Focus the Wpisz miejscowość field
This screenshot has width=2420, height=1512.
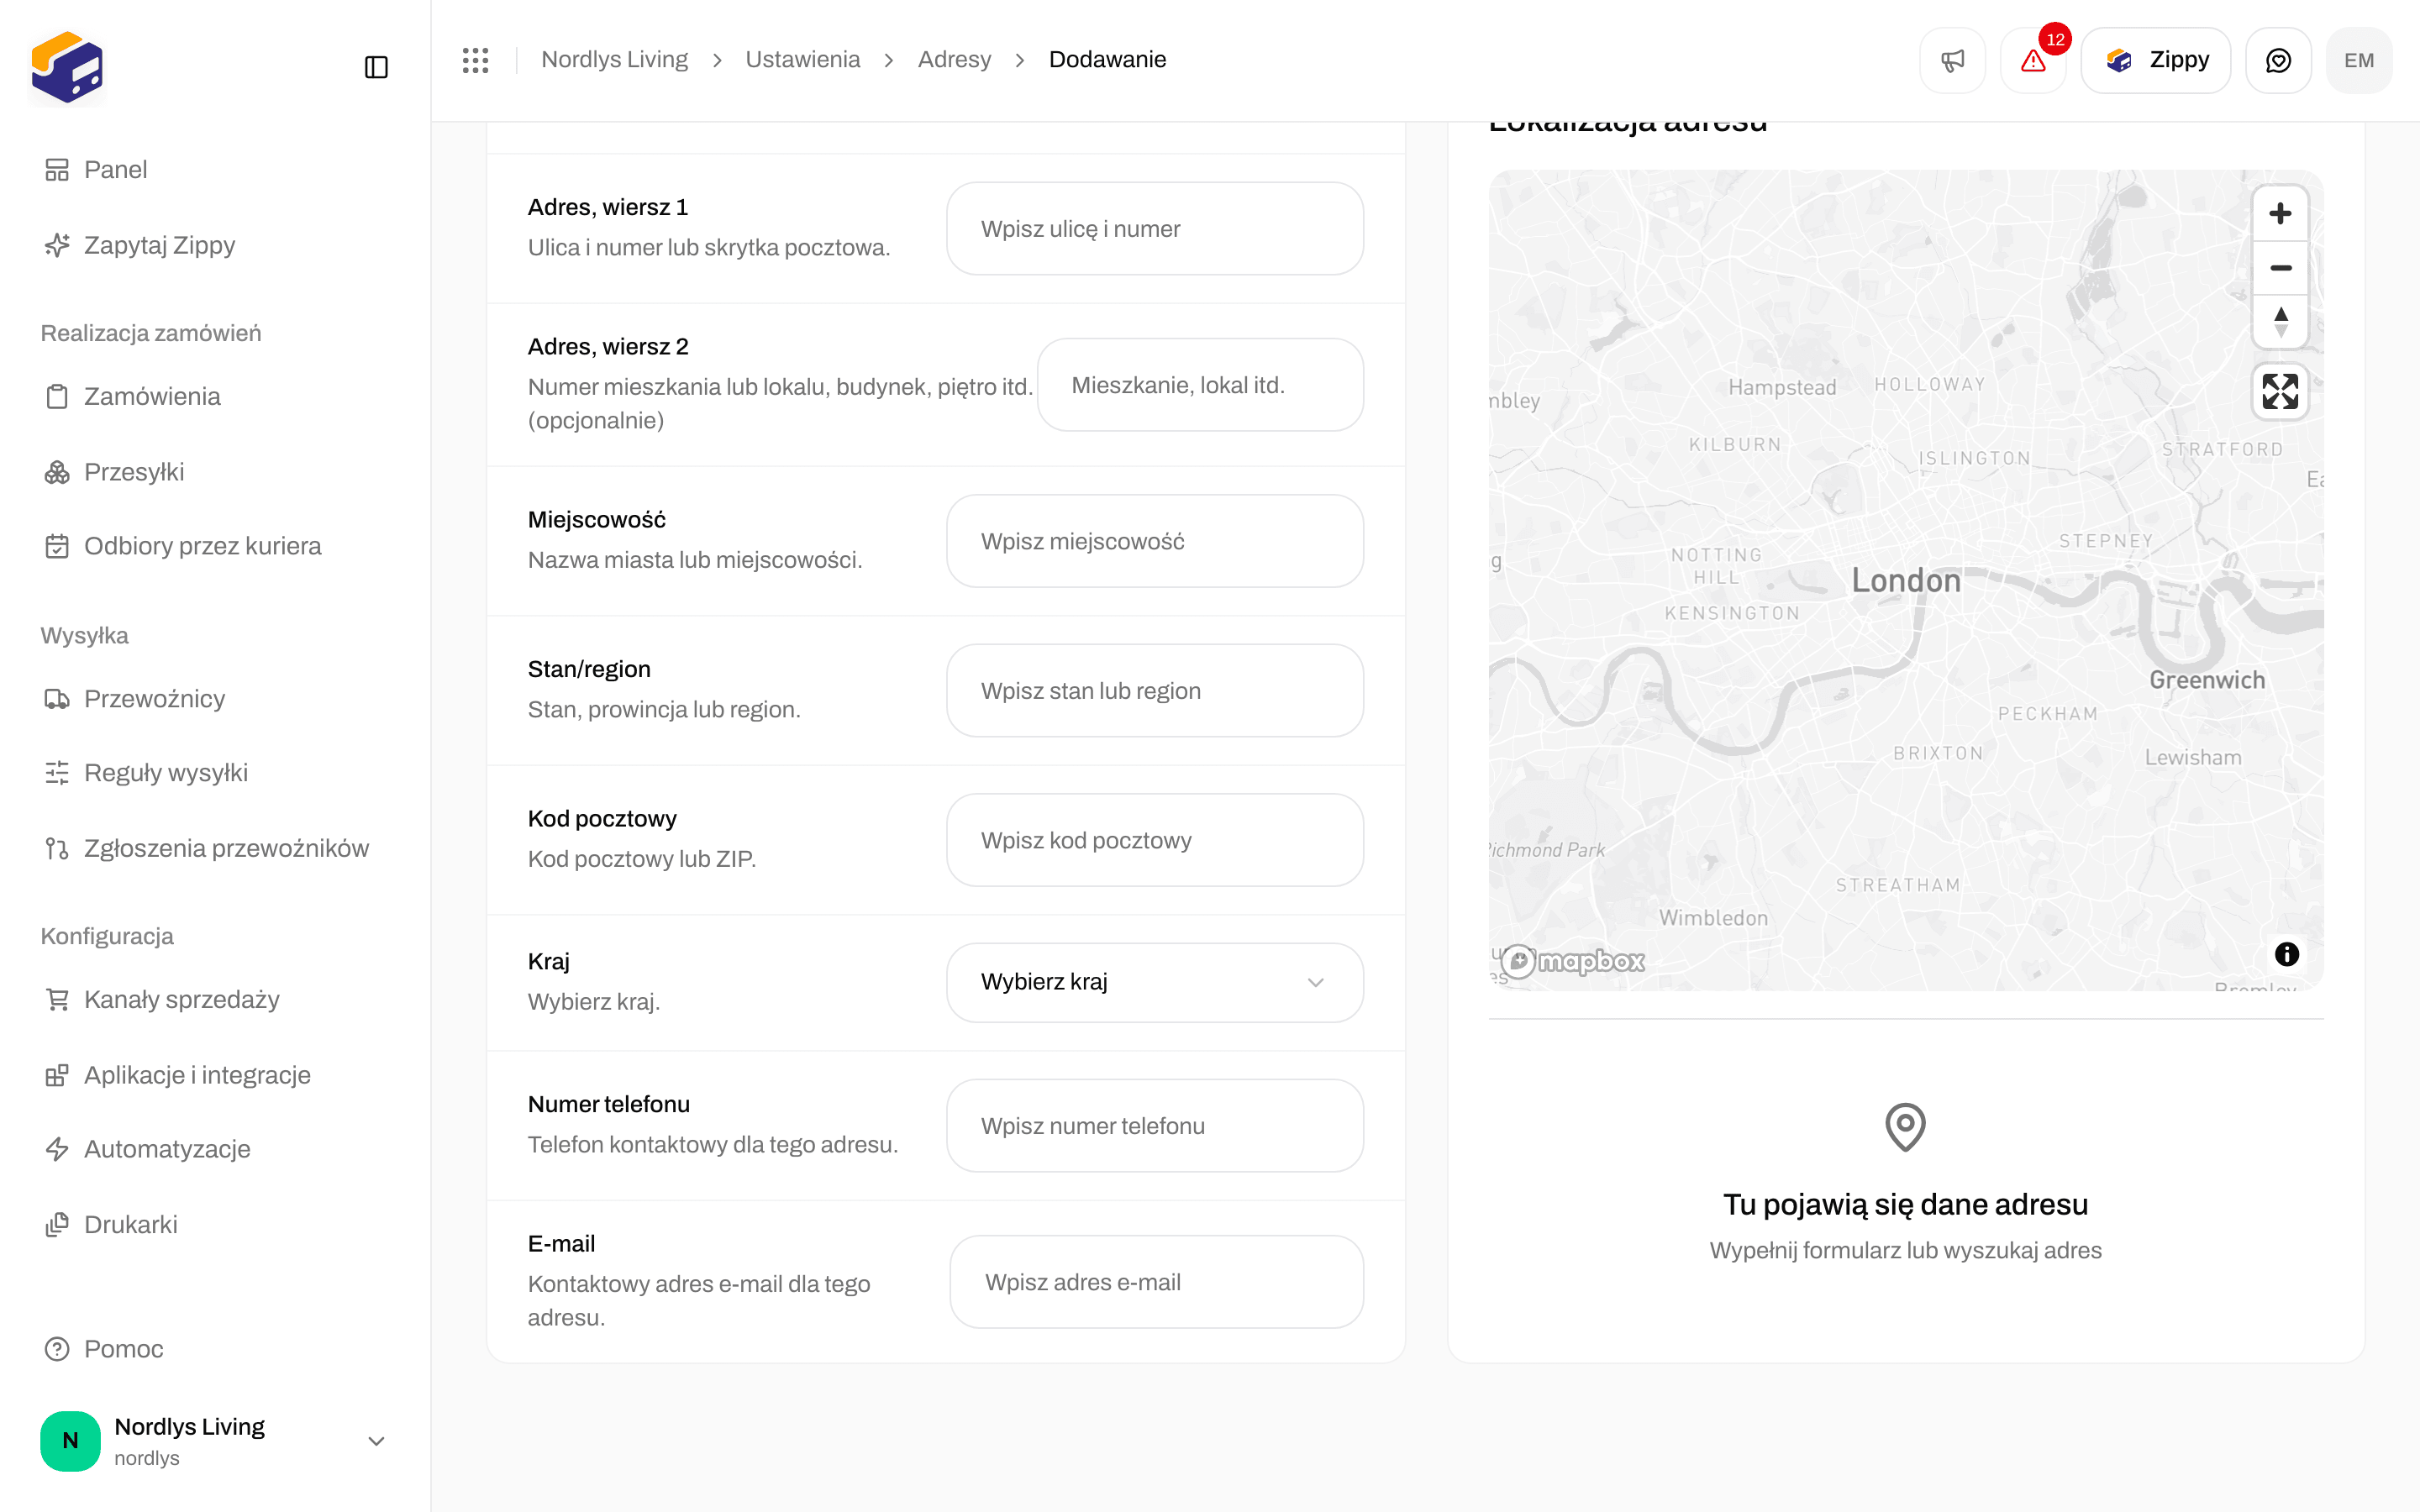pos(1155,541)
